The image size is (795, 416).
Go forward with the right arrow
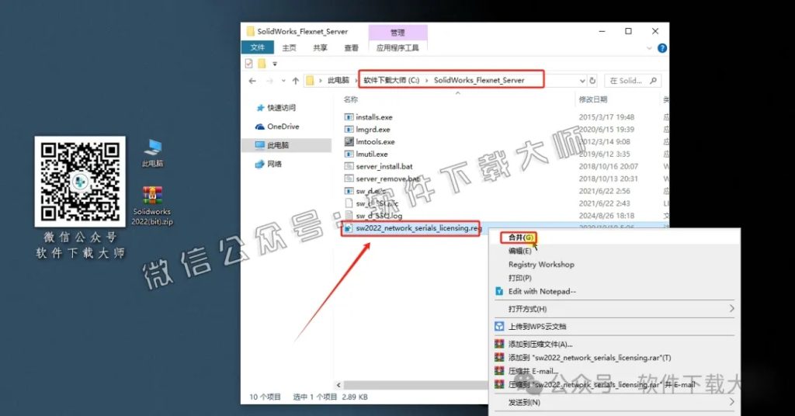[x=269, y=81]
